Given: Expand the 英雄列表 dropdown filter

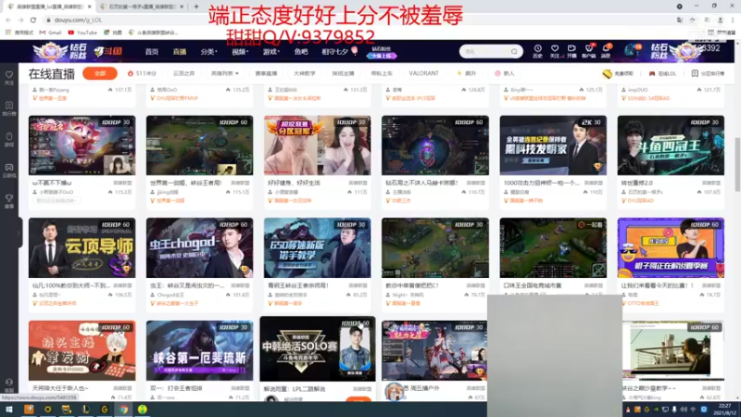Looking at the screenshot, I should point(224,73).
